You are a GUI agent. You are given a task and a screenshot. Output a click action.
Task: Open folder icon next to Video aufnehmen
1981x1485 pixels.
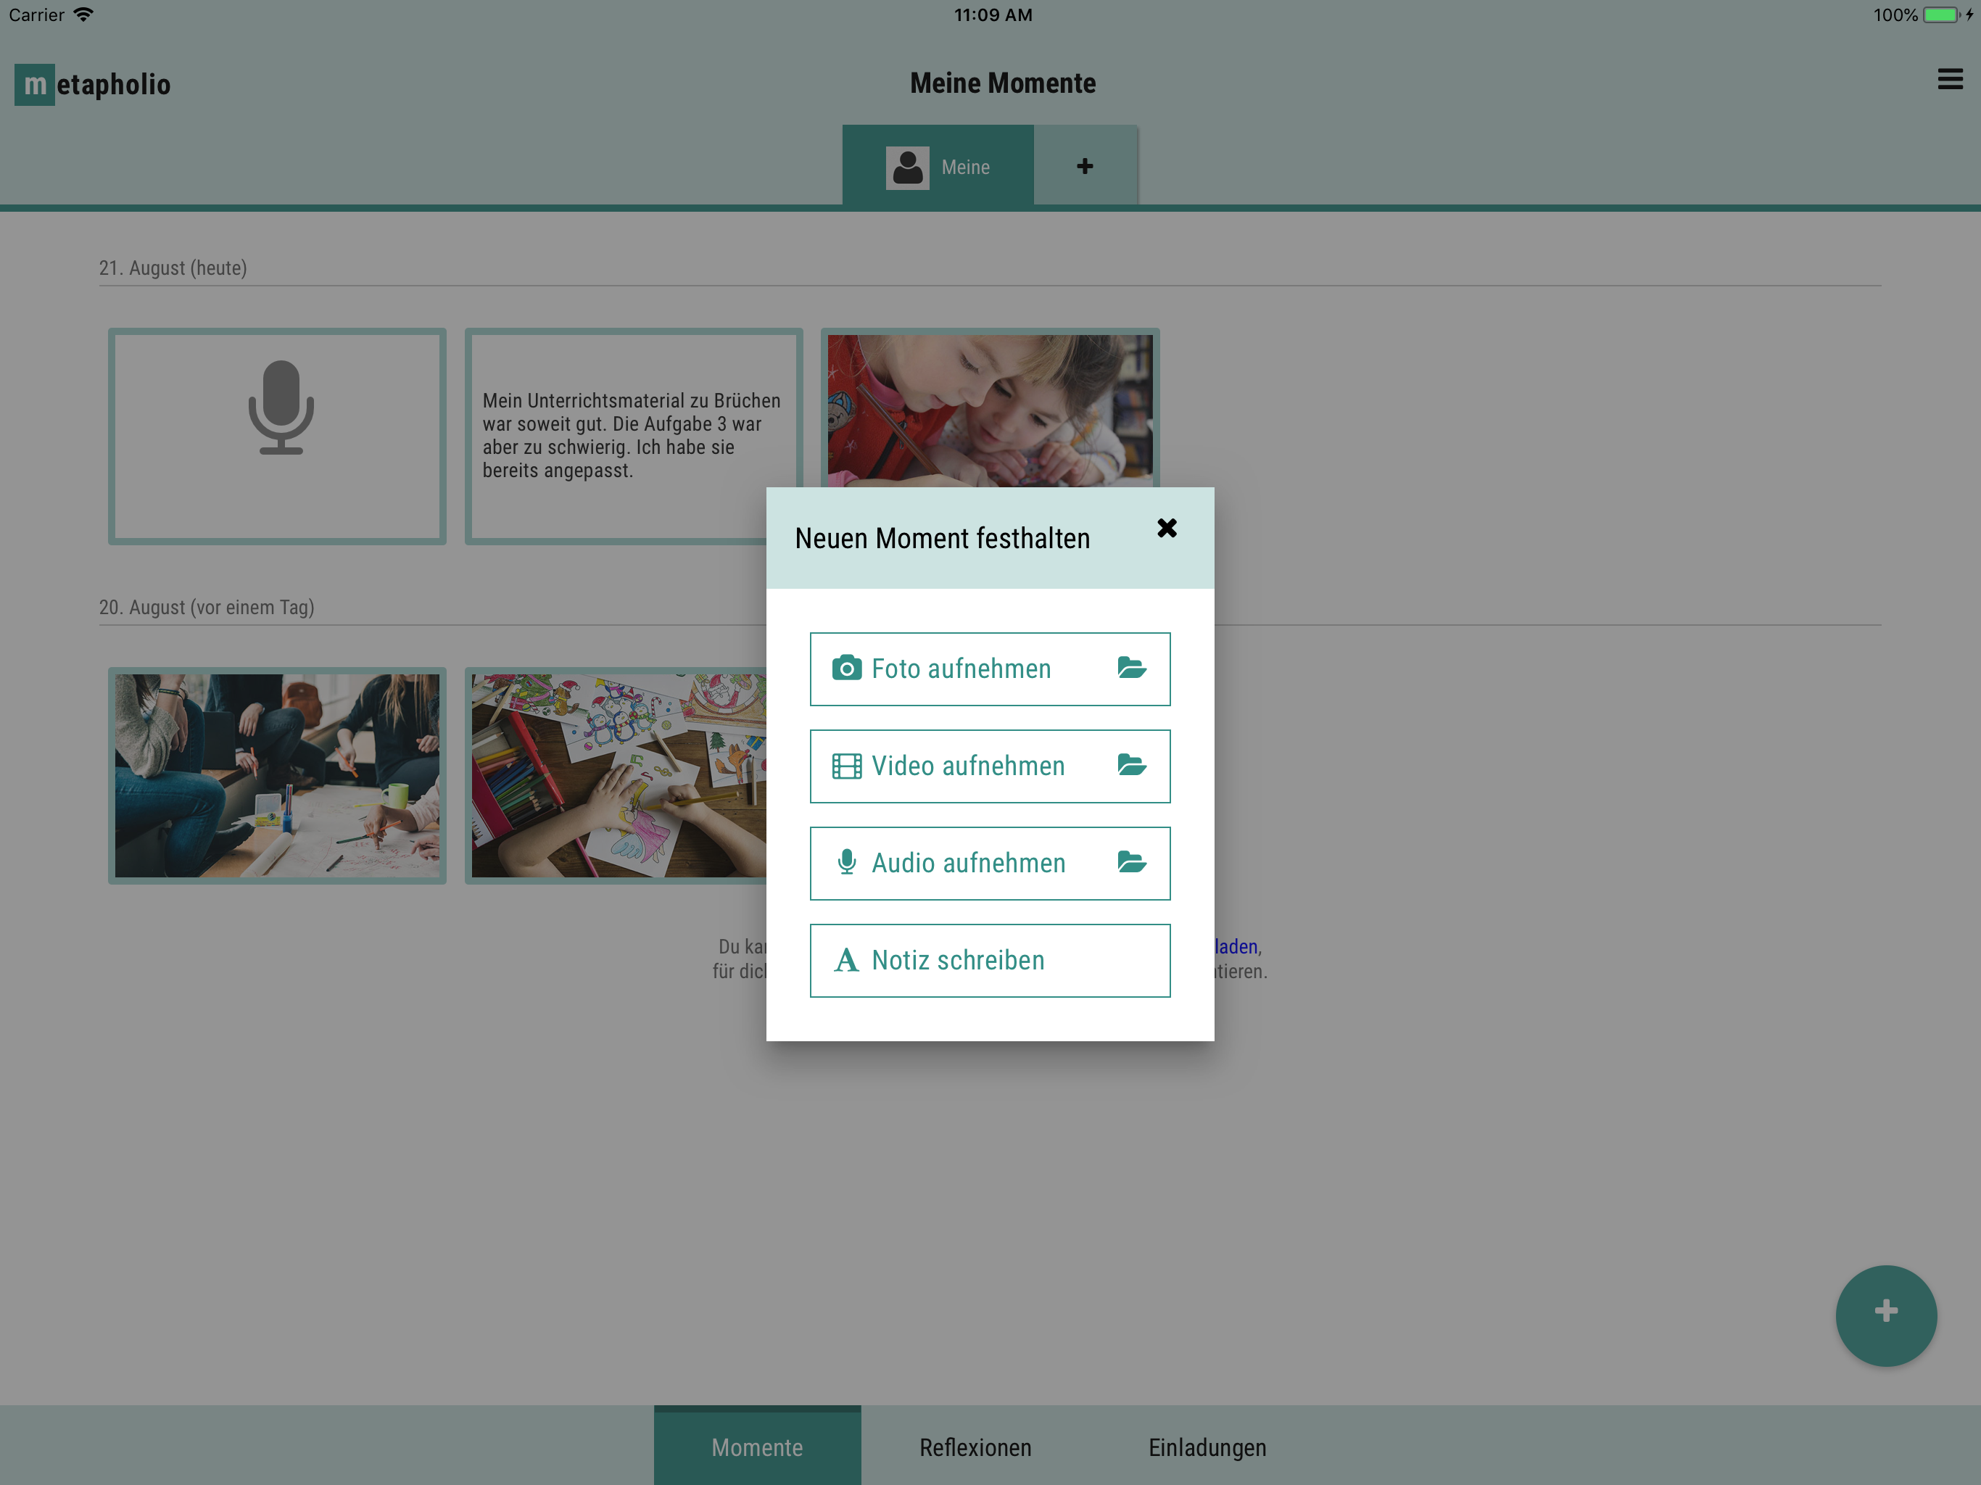1131,766
